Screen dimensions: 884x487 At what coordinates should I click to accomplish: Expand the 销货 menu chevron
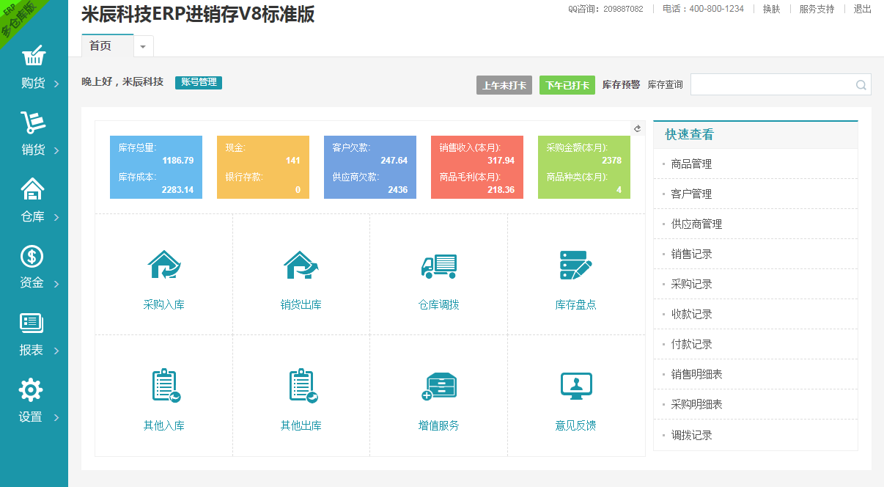(56, 151)
